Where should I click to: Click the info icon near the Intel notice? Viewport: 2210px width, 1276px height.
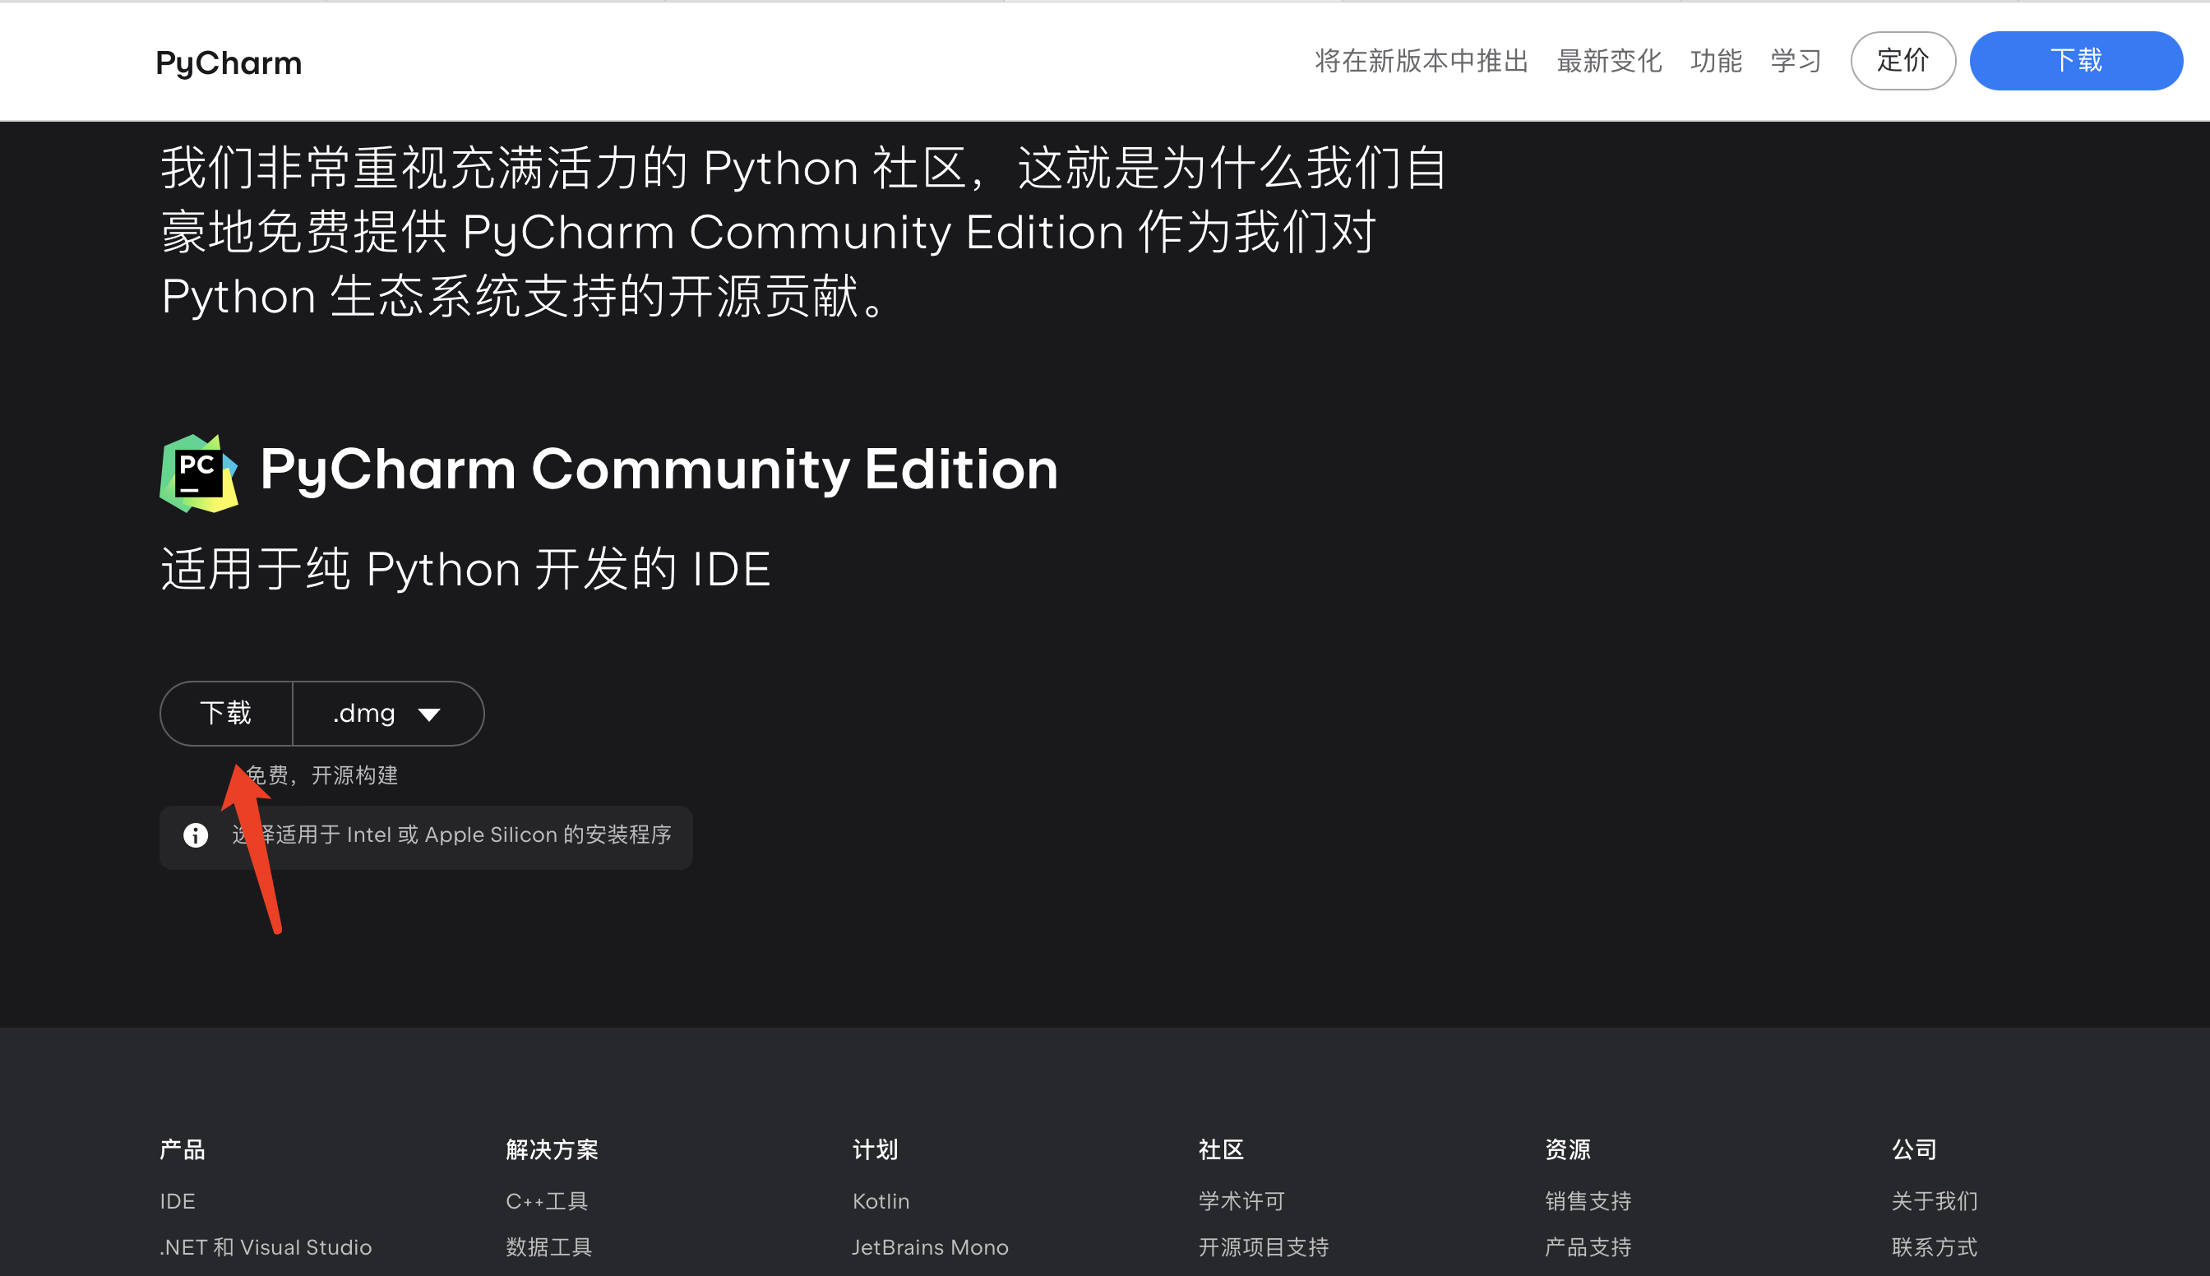tap(196, 835)
